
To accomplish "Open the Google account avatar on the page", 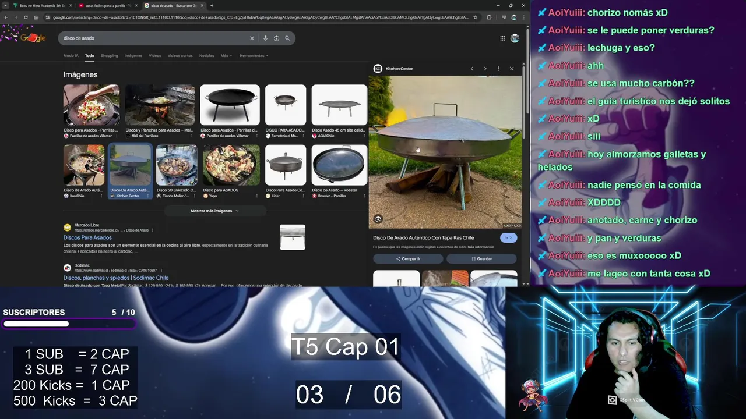I will (x=515, y=38).
